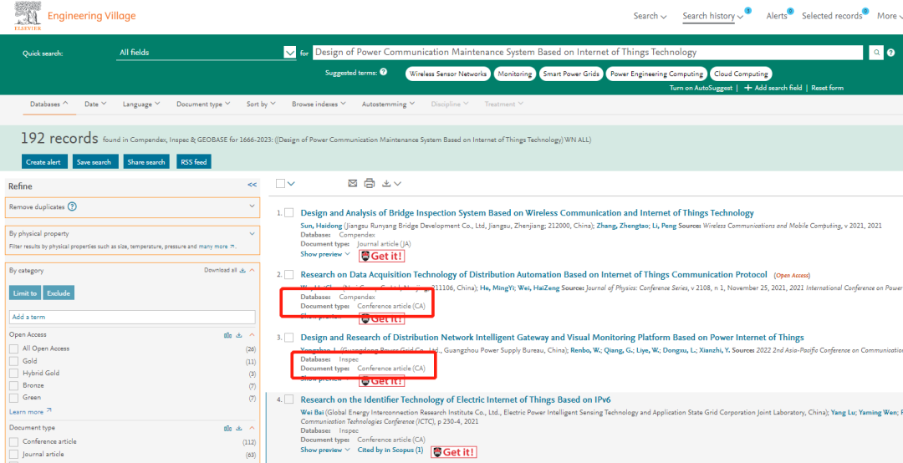
Task: Open Open Access chart icon
Action: coord(228,334)
